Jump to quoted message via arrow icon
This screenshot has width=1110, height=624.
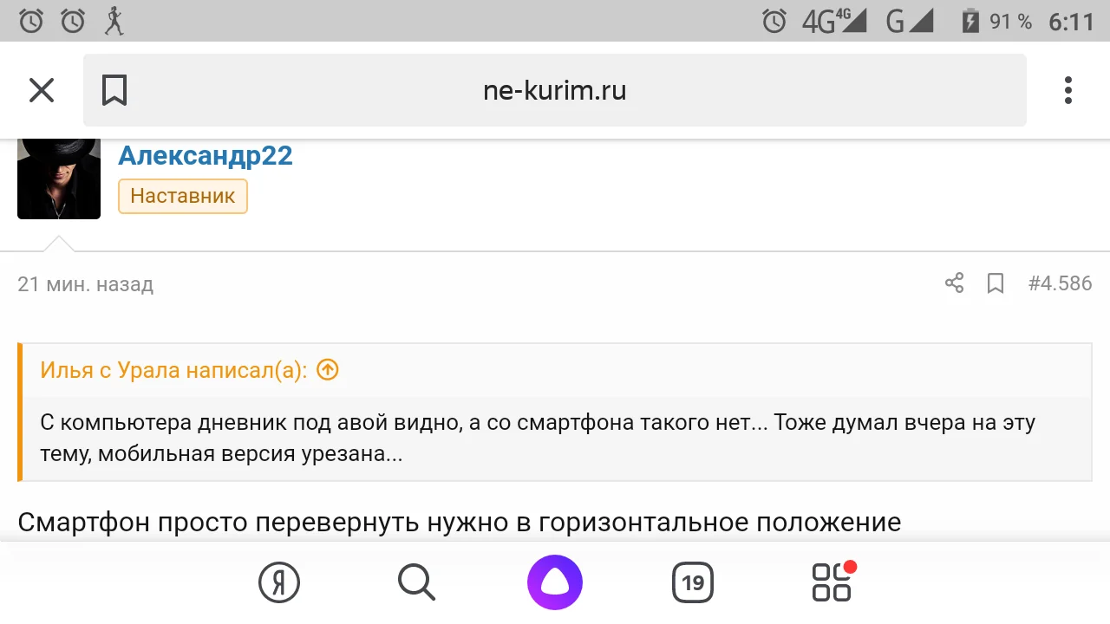click(327, 369)
